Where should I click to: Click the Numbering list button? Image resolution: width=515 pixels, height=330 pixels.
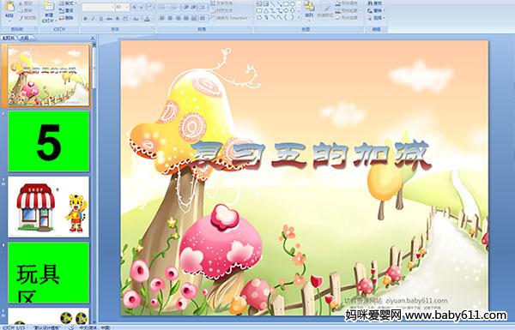coord(174,7)
